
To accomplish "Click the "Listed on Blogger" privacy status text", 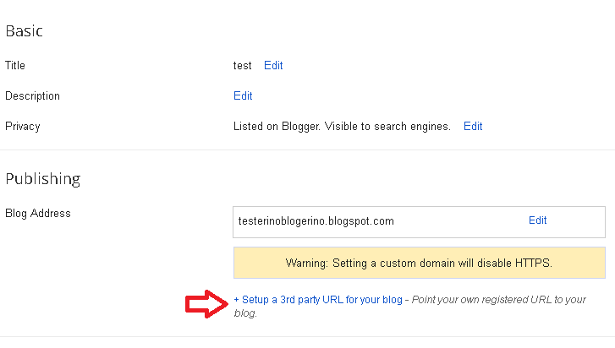I will pos(342,126).
